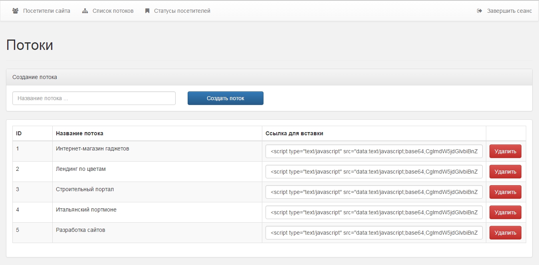Screen dimensions: 539x265
Task: Open Посетители сайта menu item
Action: tap(46, 11)
